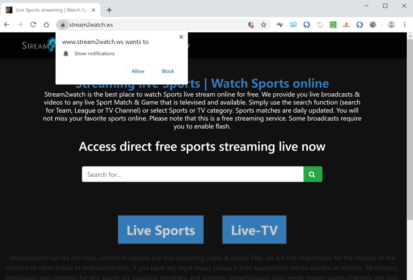Click the Stream2watch logo
Viewport: 413px width, 280px height.
point(39,45)
